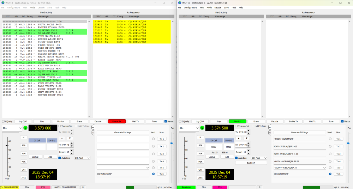Click Log QSO in window B
Viewport: 353px width, 189px height.
pyautogui.click(x=200, y=122)
